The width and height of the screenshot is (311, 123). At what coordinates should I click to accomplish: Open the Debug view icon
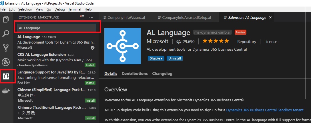click(x=6, y=62)
